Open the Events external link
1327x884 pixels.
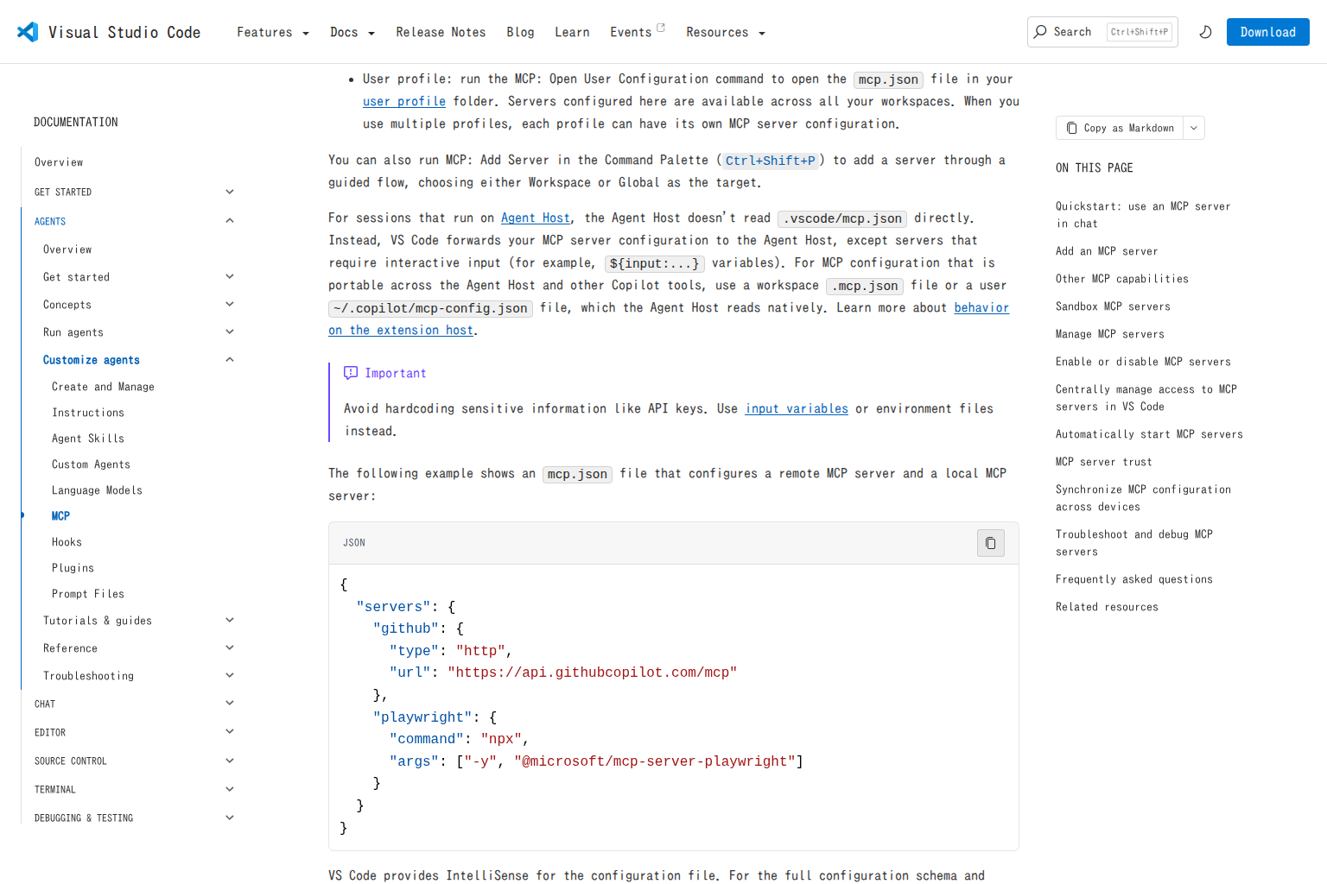click(x=637, y=32)
